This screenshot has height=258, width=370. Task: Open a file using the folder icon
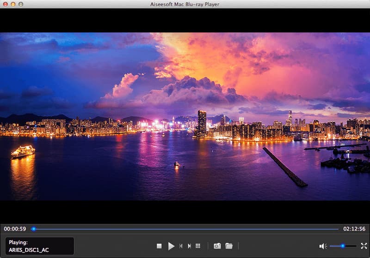pyautogui.click(x=229, y=246)
